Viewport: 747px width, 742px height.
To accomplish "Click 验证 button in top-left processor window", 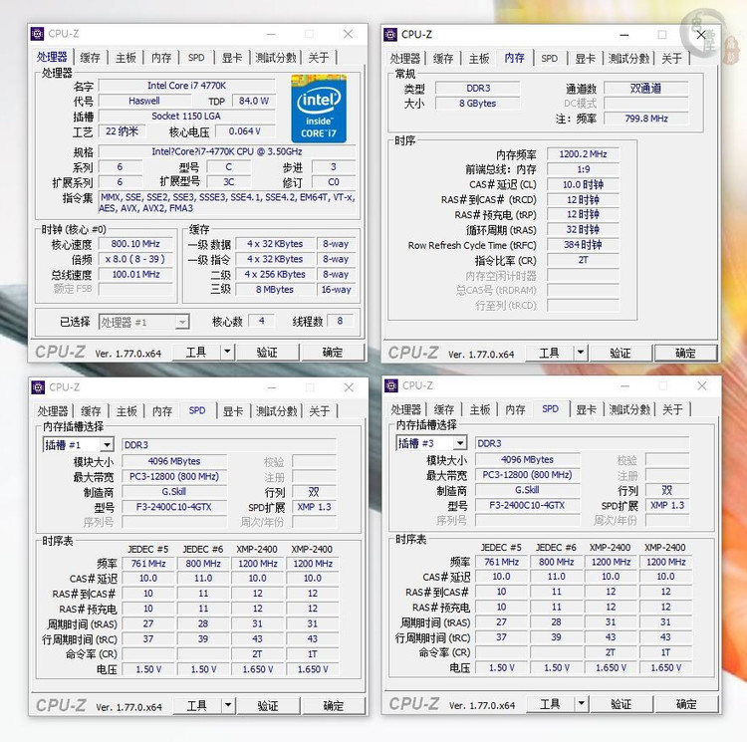I will coord(267,352).
